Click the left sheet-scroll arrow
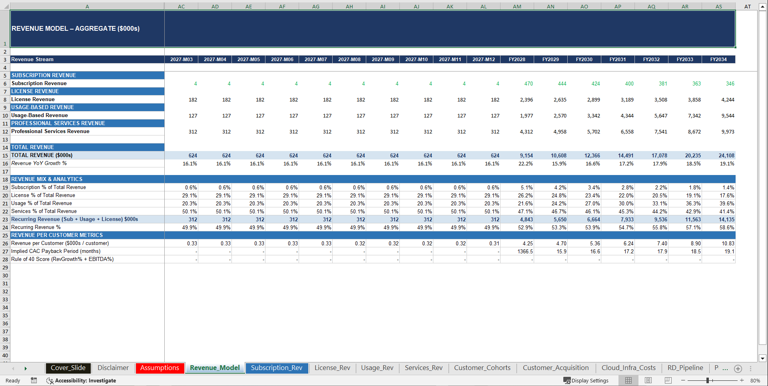 (x=13, y=368)
